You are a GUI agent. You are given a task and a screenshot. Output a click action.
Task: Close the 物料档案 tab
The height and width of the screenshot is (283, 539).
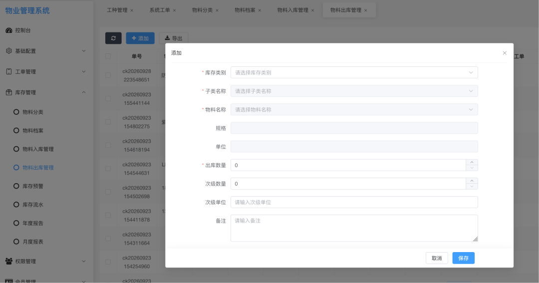260,10
